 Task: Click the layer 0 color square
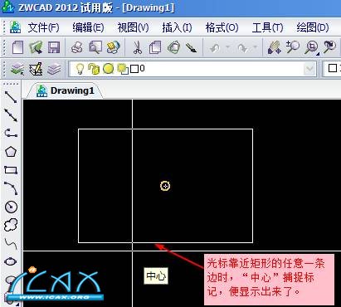pos(134,69)
